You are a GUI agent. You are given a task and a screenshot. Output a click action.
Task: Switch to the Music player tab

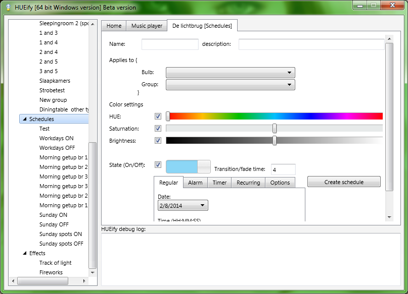pos(147,26)
